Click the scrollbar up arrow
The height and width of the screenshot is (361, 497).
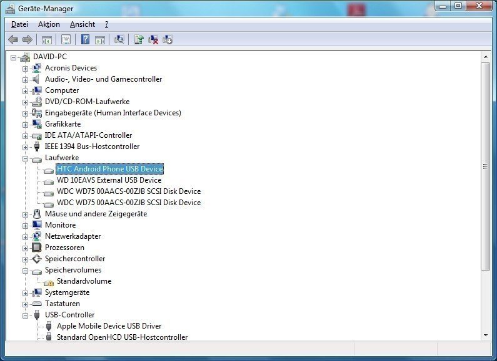point(486,57)
